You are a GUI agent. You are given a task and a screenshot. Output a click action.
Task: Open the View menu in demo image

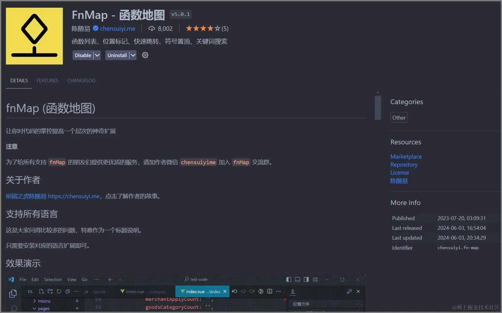point(72,280)
